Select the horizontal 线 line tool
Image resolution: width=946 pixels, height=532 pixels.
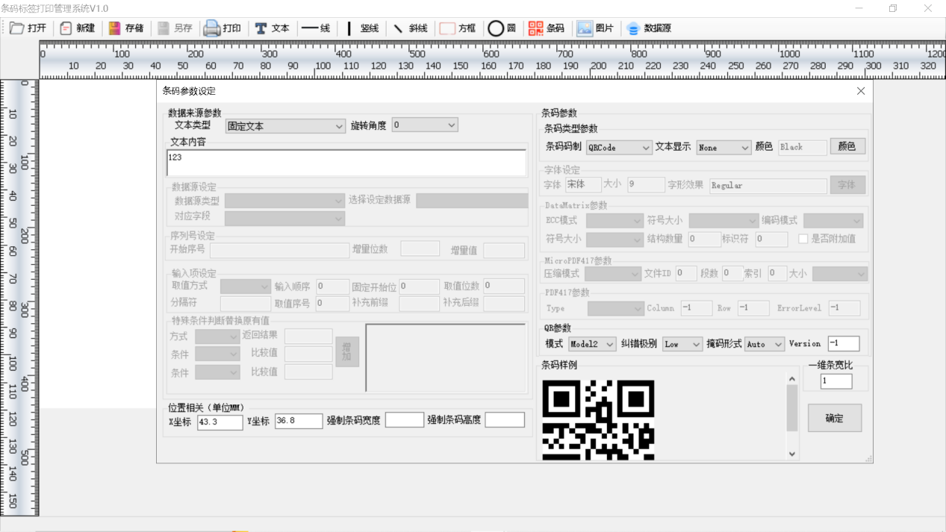(x=316, y=28)
